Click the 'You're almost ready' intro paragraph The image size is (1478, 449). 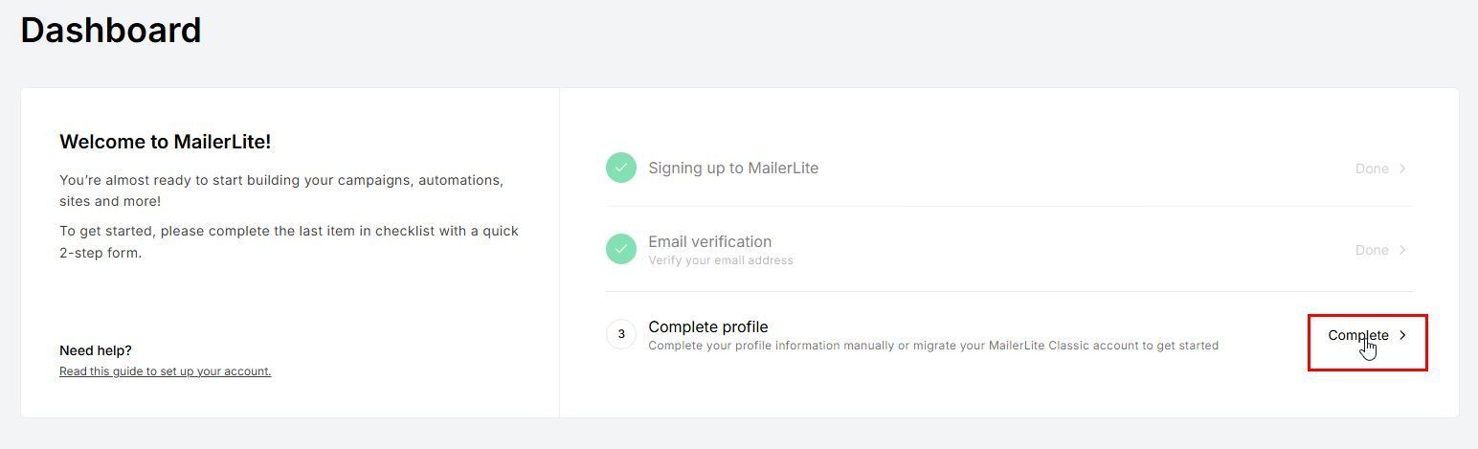click(x=280, y=191)
